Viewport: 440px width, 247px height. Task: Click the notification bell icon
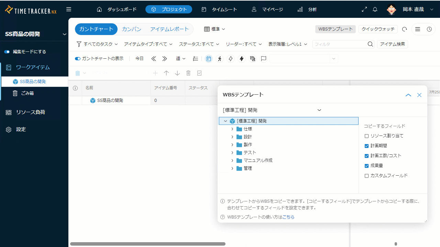click(375, 9)
